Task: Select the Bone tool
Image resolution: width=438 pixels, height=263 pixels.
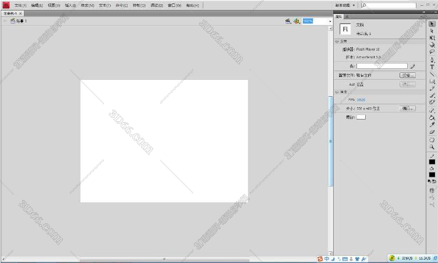Action: (x=432, y=111)
